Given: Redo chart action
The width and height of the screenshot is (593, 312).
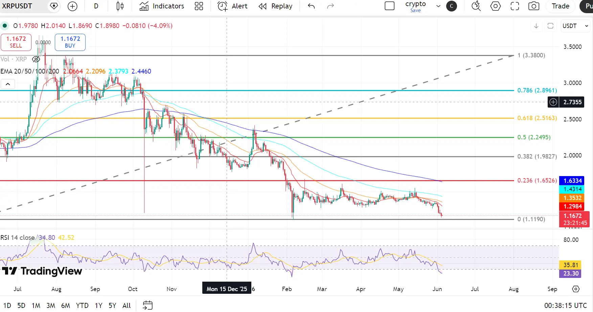Looking at the screenshot, I should point(330,6).
